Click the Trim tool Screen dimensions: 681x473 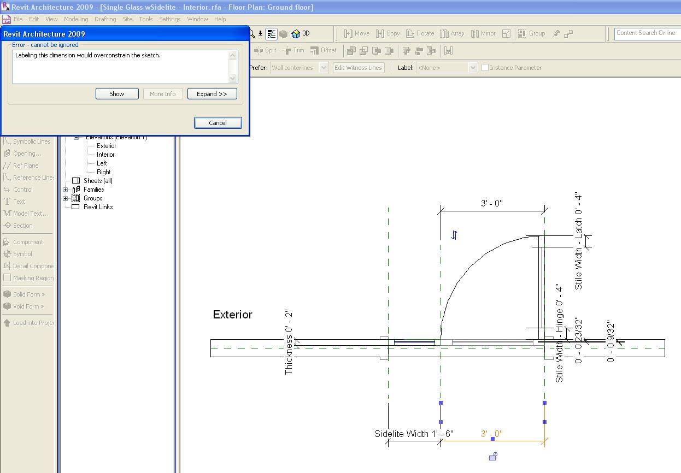(293, 50)
